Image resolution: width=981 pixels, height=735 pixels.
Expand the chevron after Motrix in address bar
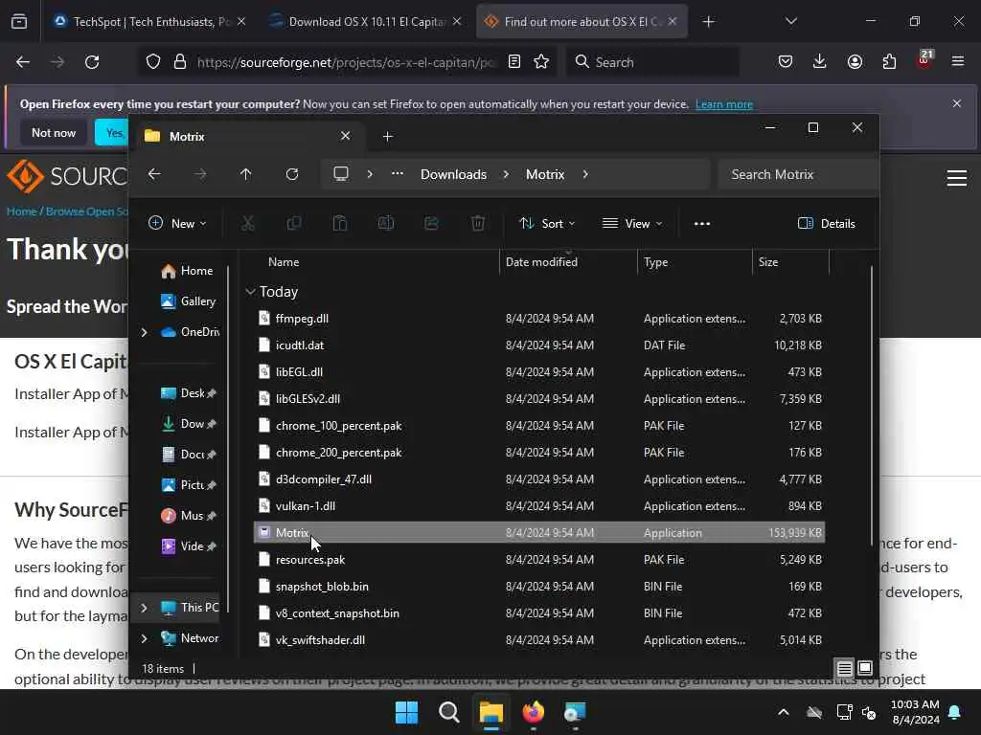[x=585, y=174]
